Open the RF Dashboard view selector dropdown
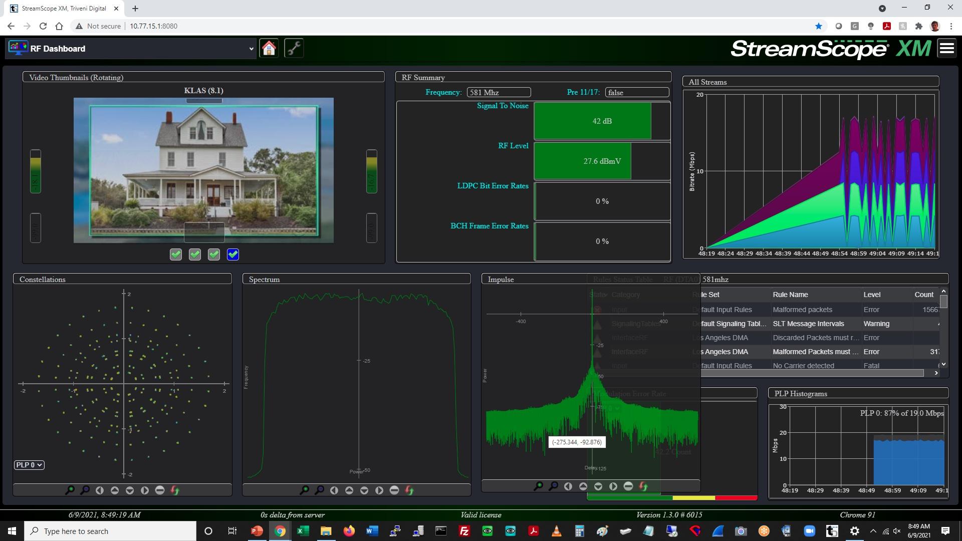 [x=251, y=48]
